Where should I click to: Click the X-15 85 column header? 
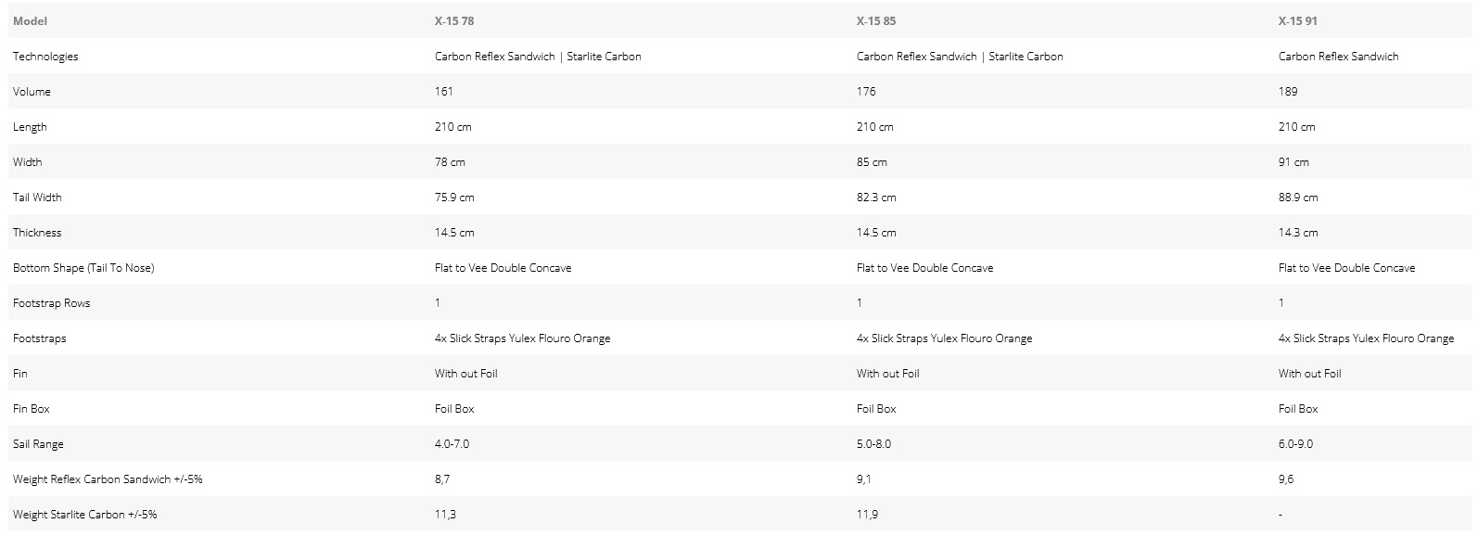point(876,20)
